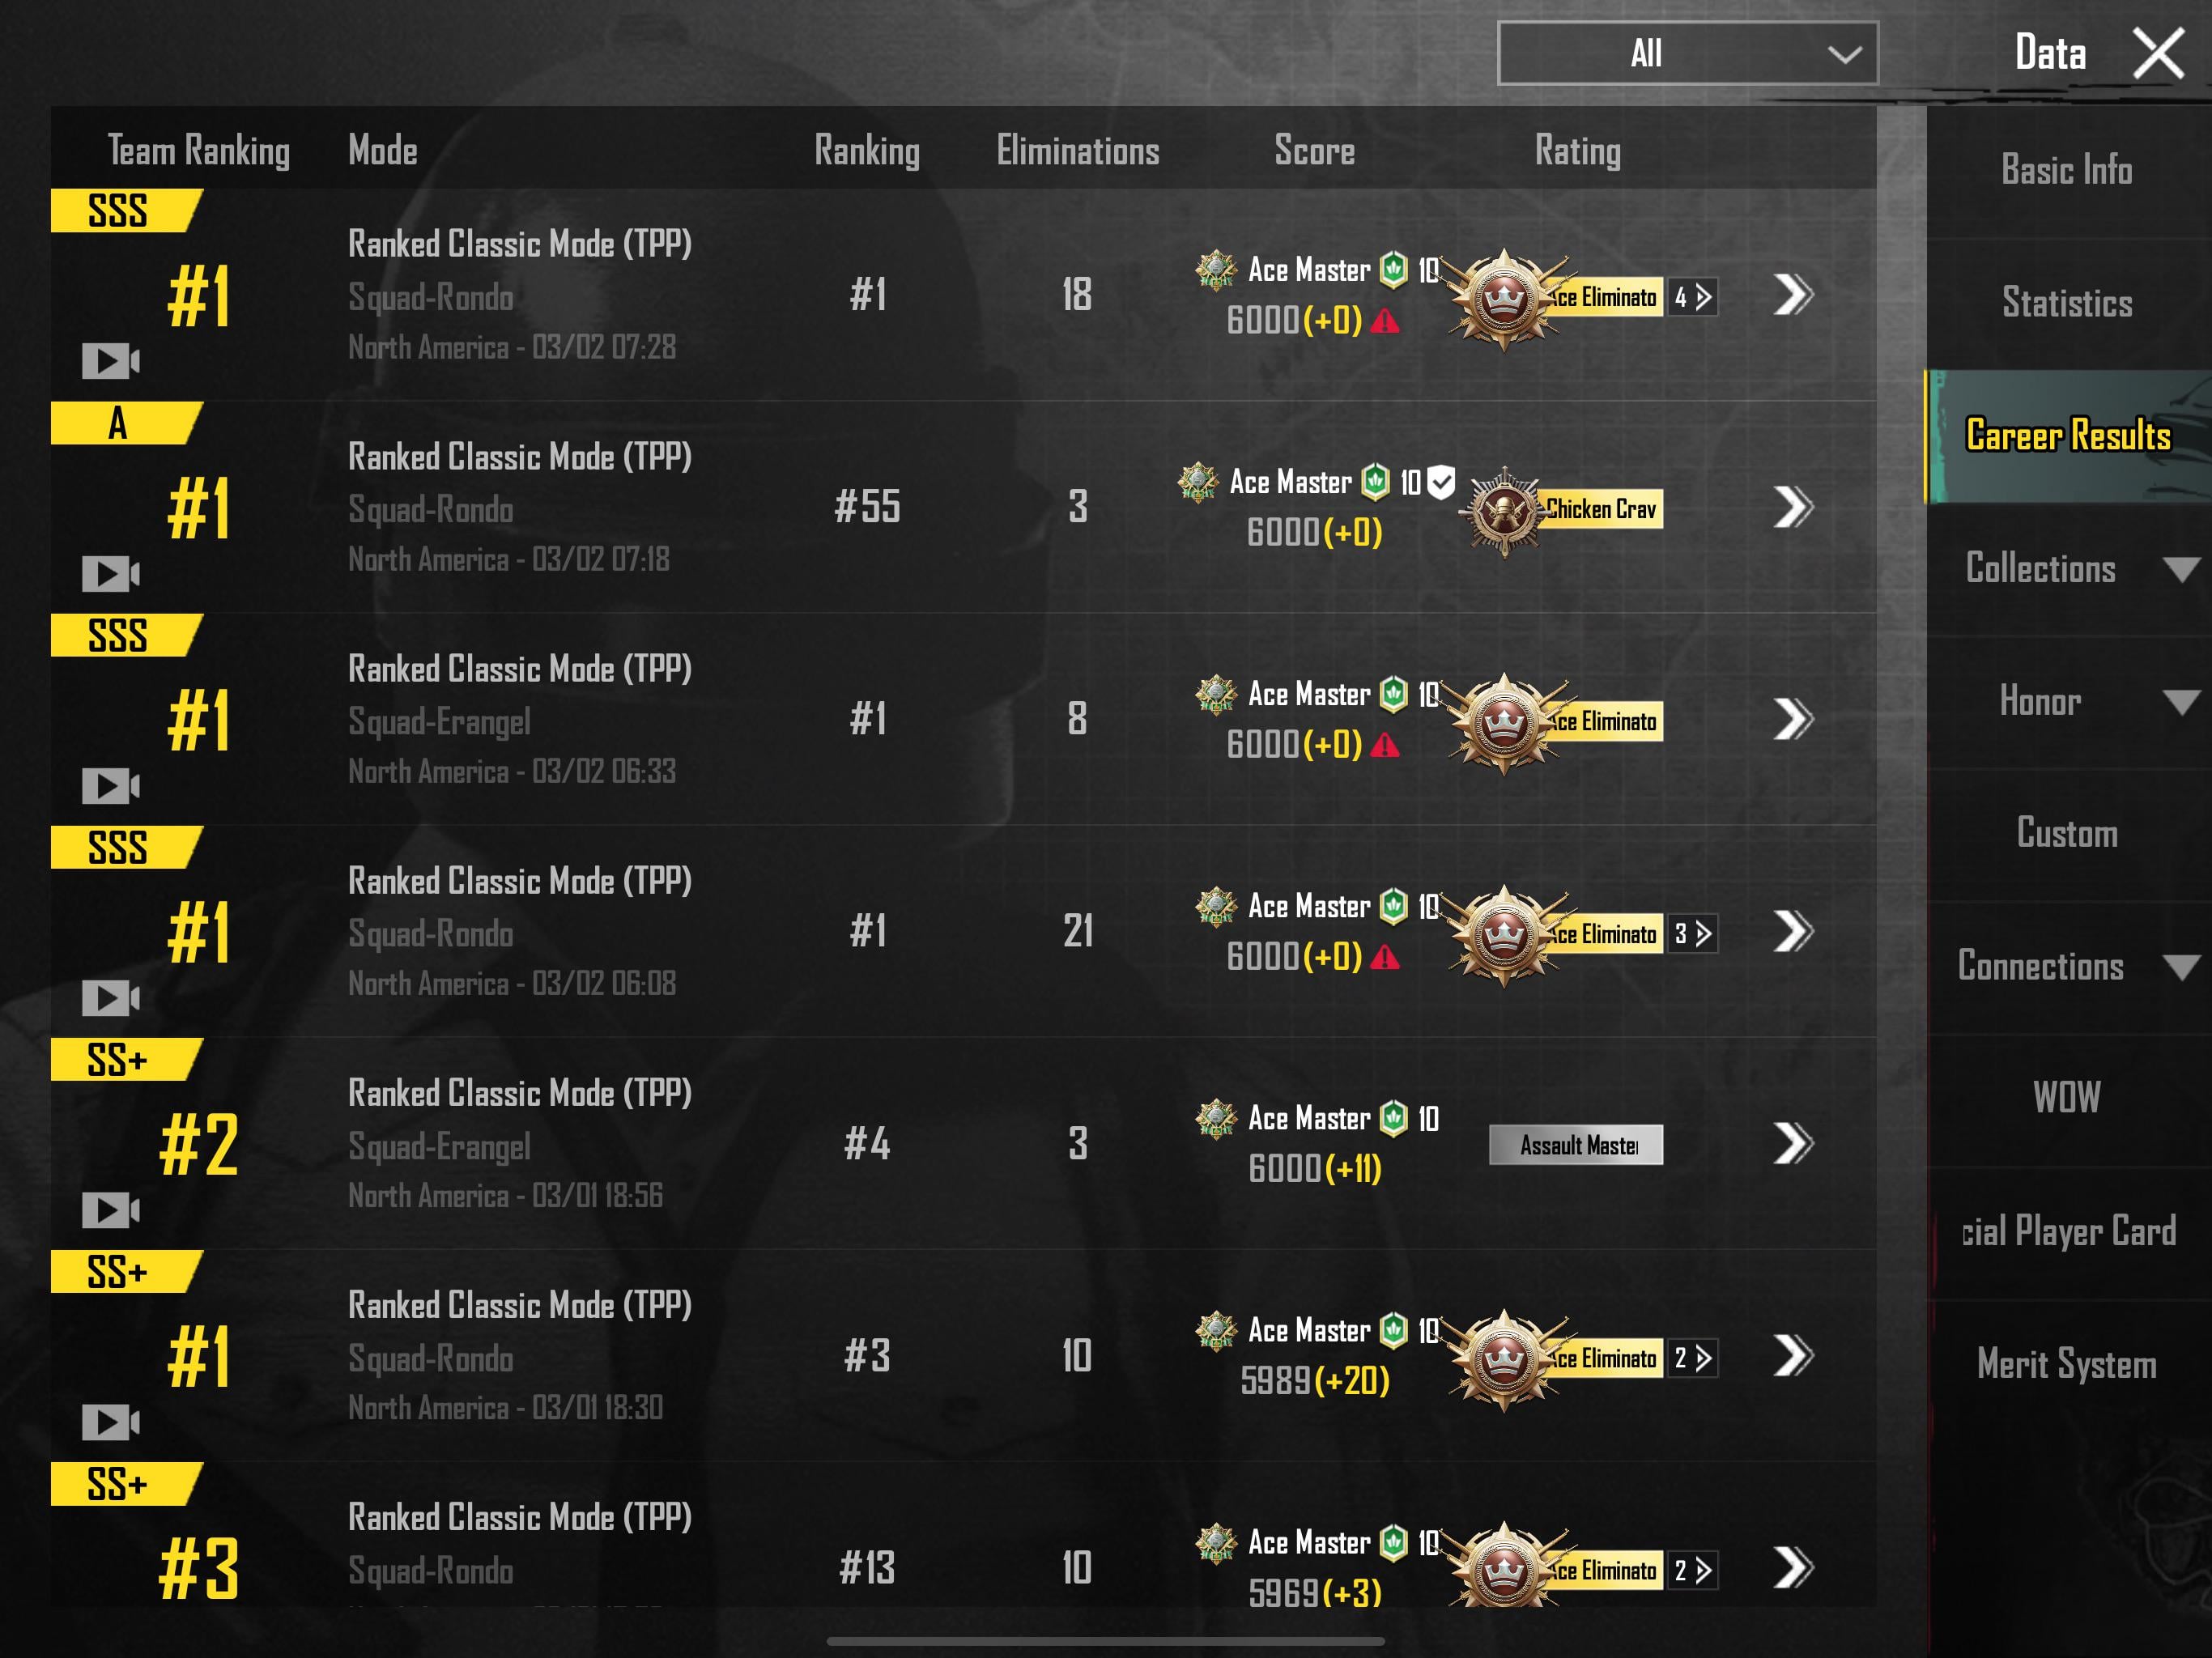Screen dimensions: 2212x1658
Task: Play replay of the #55 ranking match
Action: [110, 573]
